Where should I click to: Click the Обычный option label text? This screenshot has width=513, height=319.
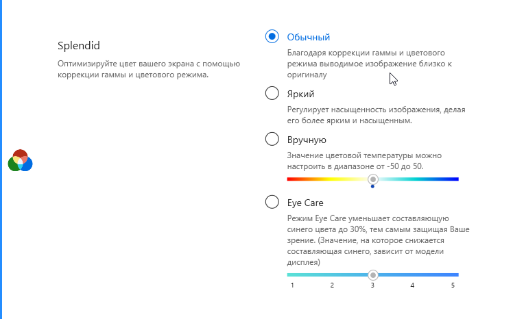(309, 36)
